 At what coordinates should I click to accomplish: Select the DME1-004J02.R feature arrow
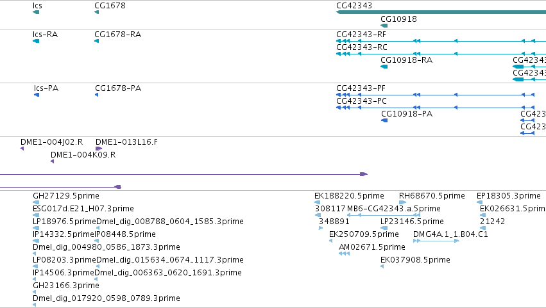(22, 149)
